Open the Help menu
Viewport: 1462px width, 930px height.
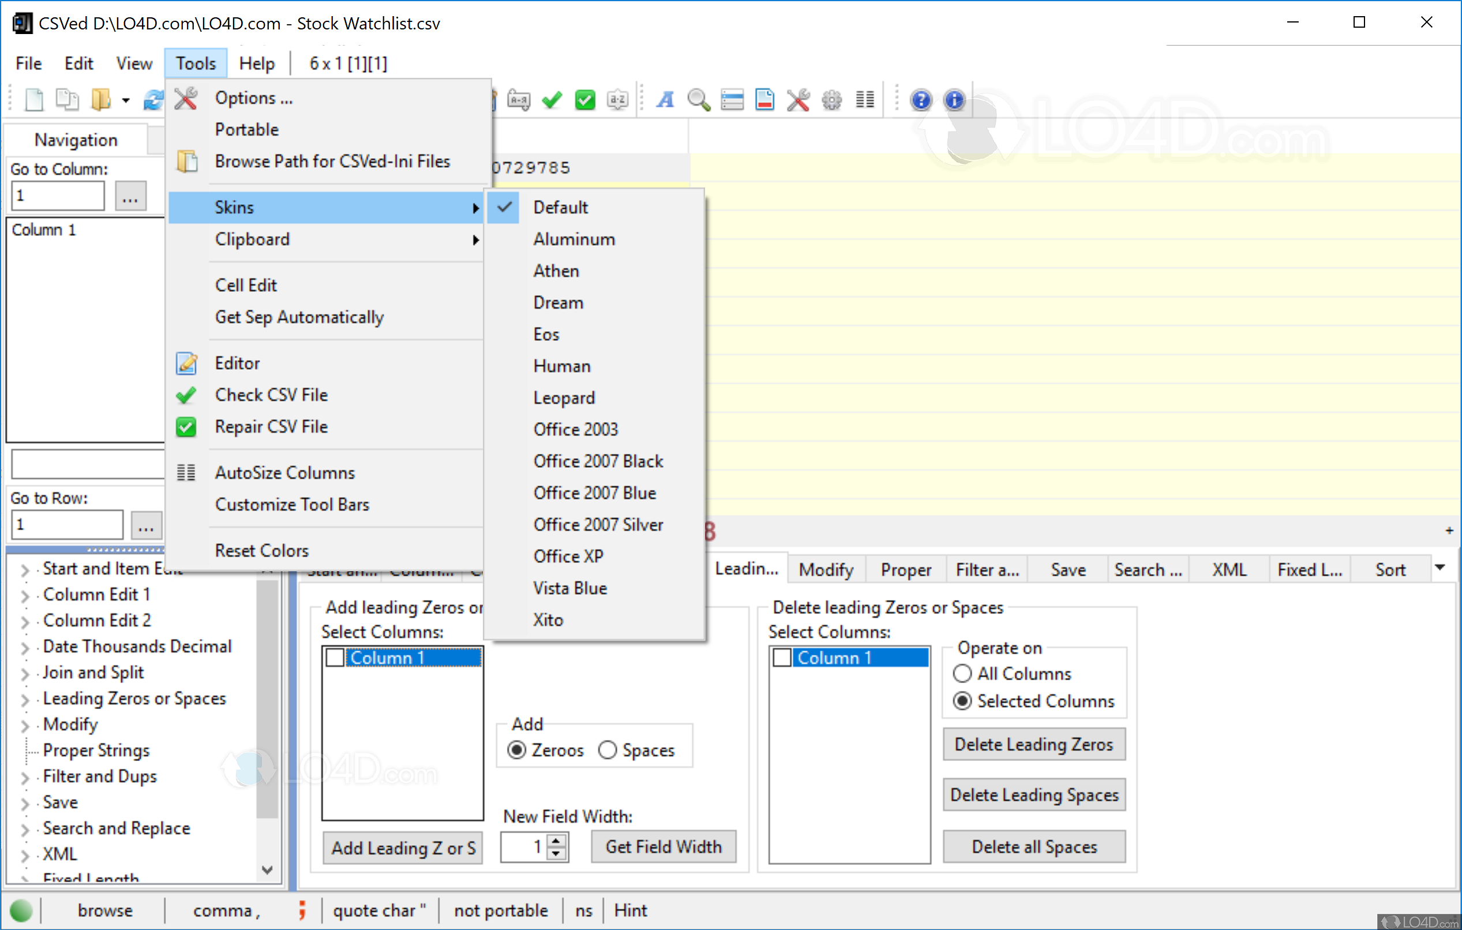[256, 62]
